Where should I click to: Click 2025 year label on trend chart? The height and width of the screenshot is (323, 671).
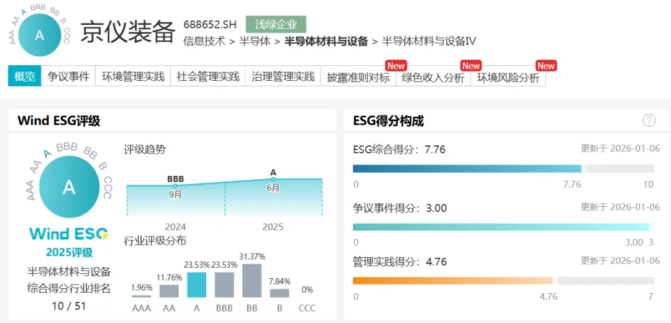(x=273, y=227)
